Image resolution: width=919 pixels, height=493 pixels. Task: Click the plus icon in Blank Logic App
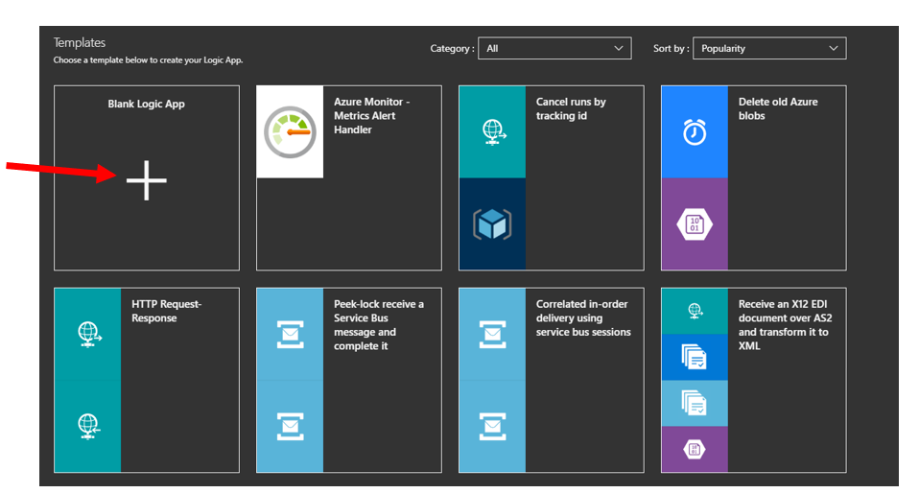147,180
